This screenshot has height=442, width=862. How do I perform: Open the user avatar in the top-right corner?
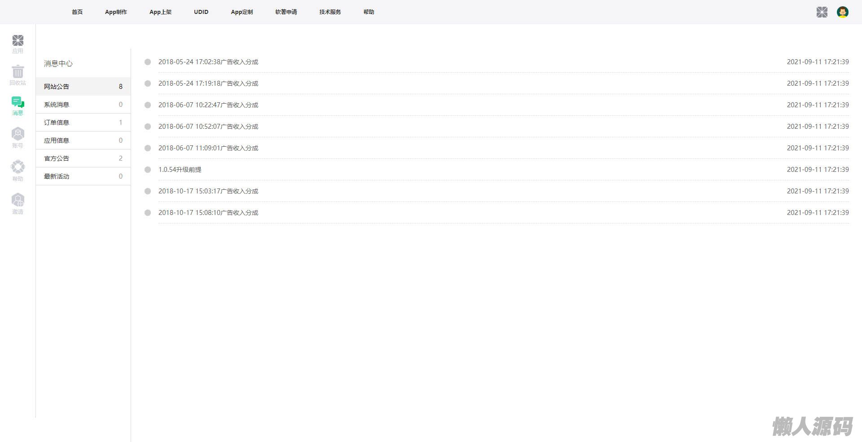point(842,12)
